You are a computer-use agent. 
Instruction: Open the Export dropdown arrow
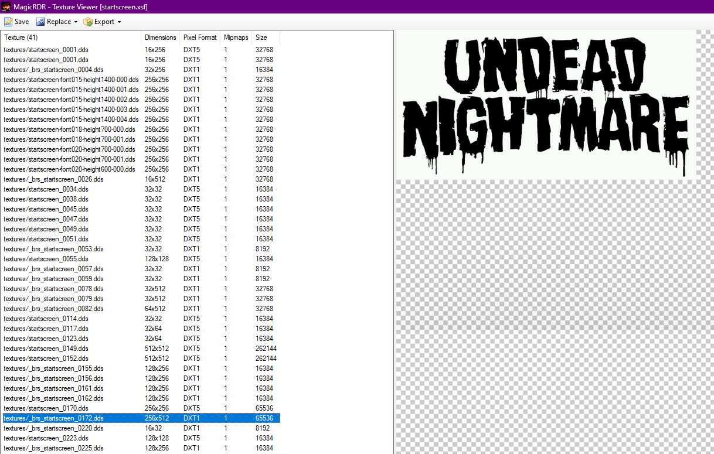[x=119, y=22]
